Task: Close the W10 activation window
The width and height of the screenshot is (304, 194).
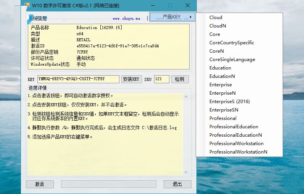Action: (x=188, y=5)
